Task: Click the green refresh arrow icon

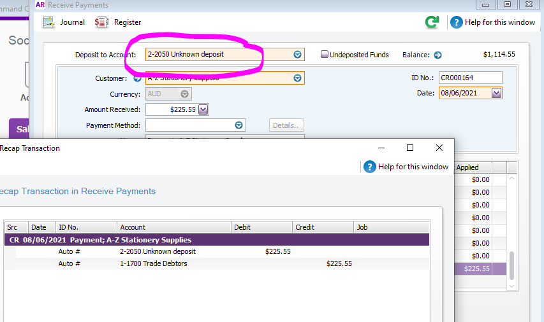Action: [432, 22]
